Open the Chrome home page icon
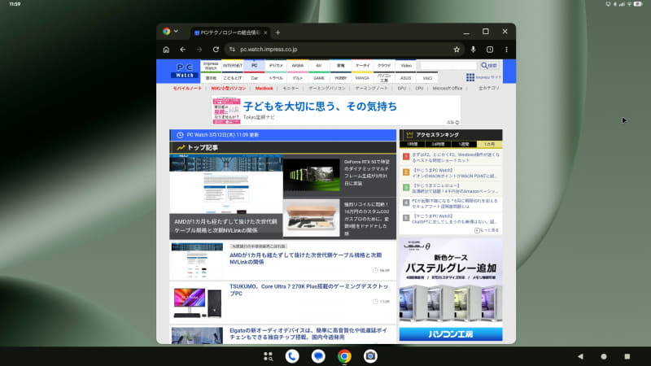The image size is (651, 366). pyautogui.click(x=166, y=50)
